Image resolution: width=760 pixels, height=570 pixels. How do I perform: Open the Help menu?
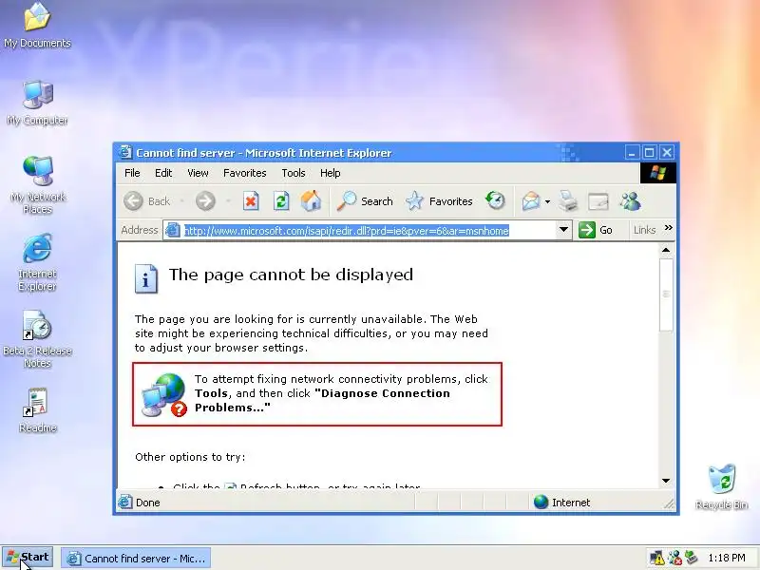(330, 173)
